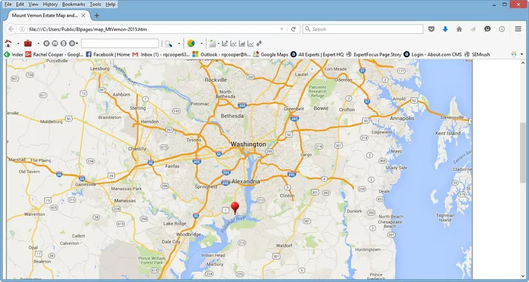Viewport: 529px width, 282px height.
Task: Open the History menu
Action: tap(50, 4)
